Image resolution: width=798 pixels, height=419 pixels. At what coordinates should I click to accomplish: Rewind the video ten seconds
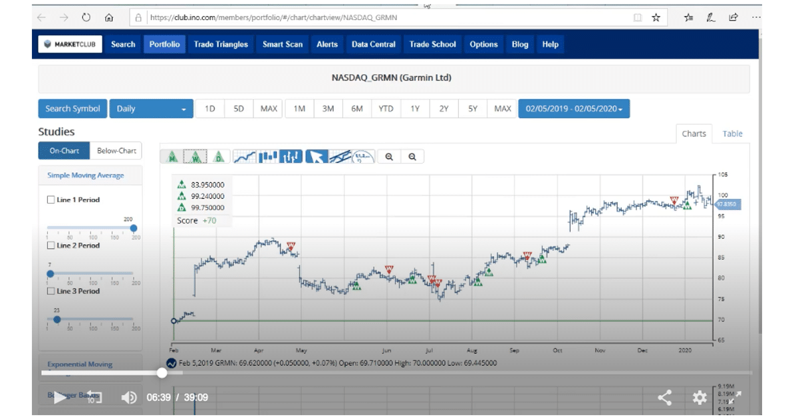(93, 398)
